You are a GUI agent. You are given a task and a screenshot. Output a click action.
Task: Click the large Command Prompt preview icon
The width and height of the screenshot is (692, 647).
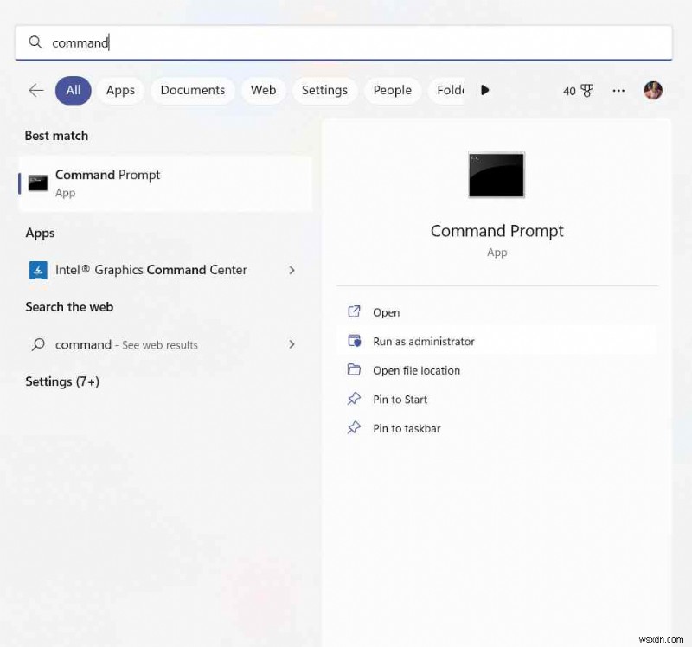tap(496, 175)
